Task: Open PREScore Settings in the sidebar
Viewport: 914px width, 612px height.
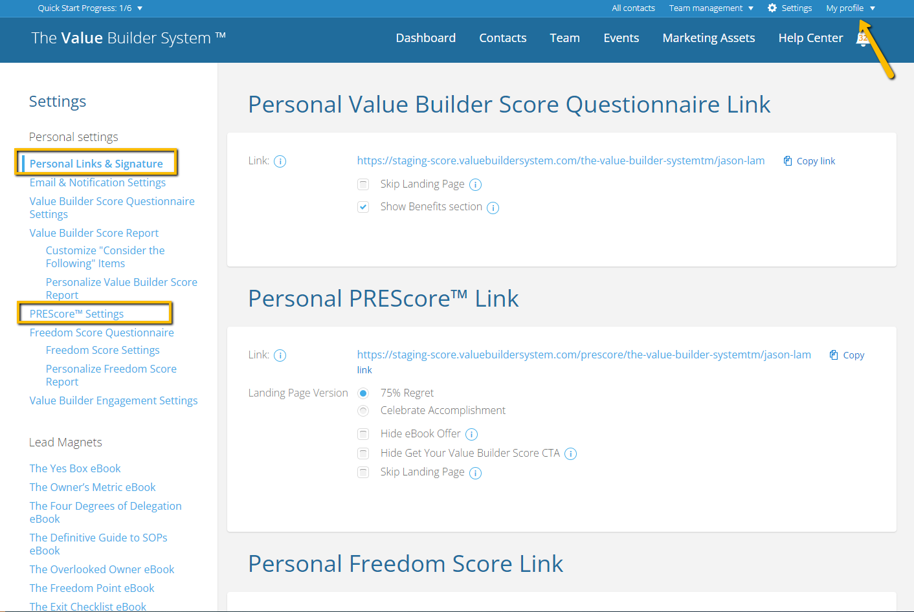Action: pyautogui.click(x=76, y=314)
